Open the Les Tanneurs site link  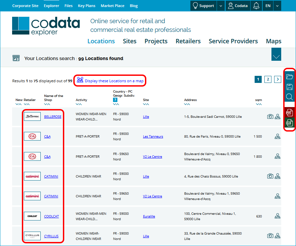point(153,136)
